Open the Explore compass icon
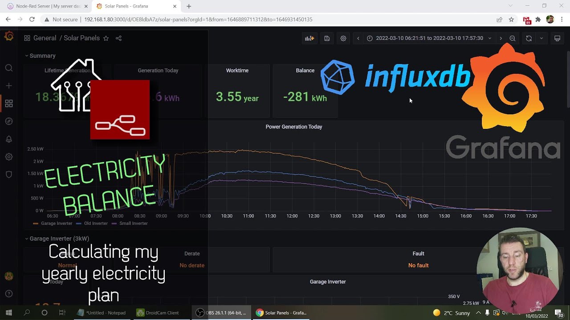Viewport: 570px width, 320px height. coord(9,121)
